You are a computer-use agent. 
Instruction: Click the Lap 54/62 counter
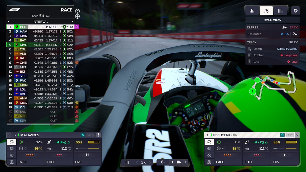click(41, 16)
